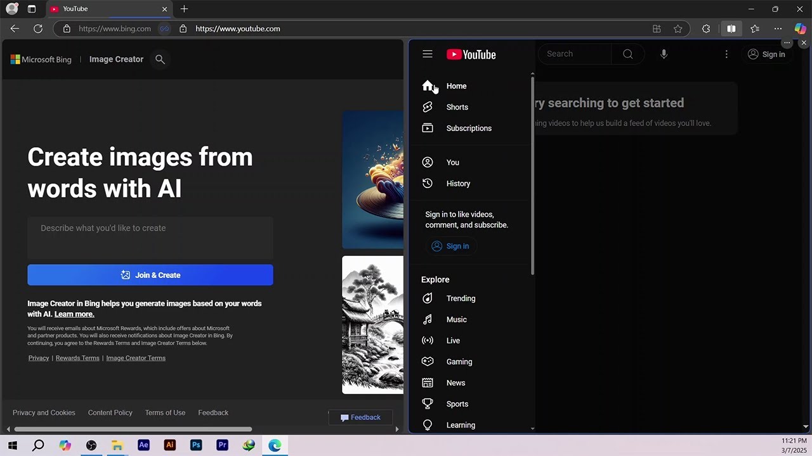The image size is (812, 456).
Task: Open History in the sidebar
Action: [469, 184]
